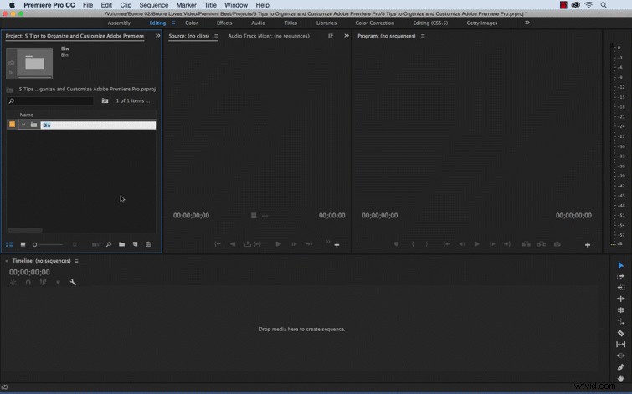Toggle snap magnet in timeline
Screen dimensions: 632x394
28,283
